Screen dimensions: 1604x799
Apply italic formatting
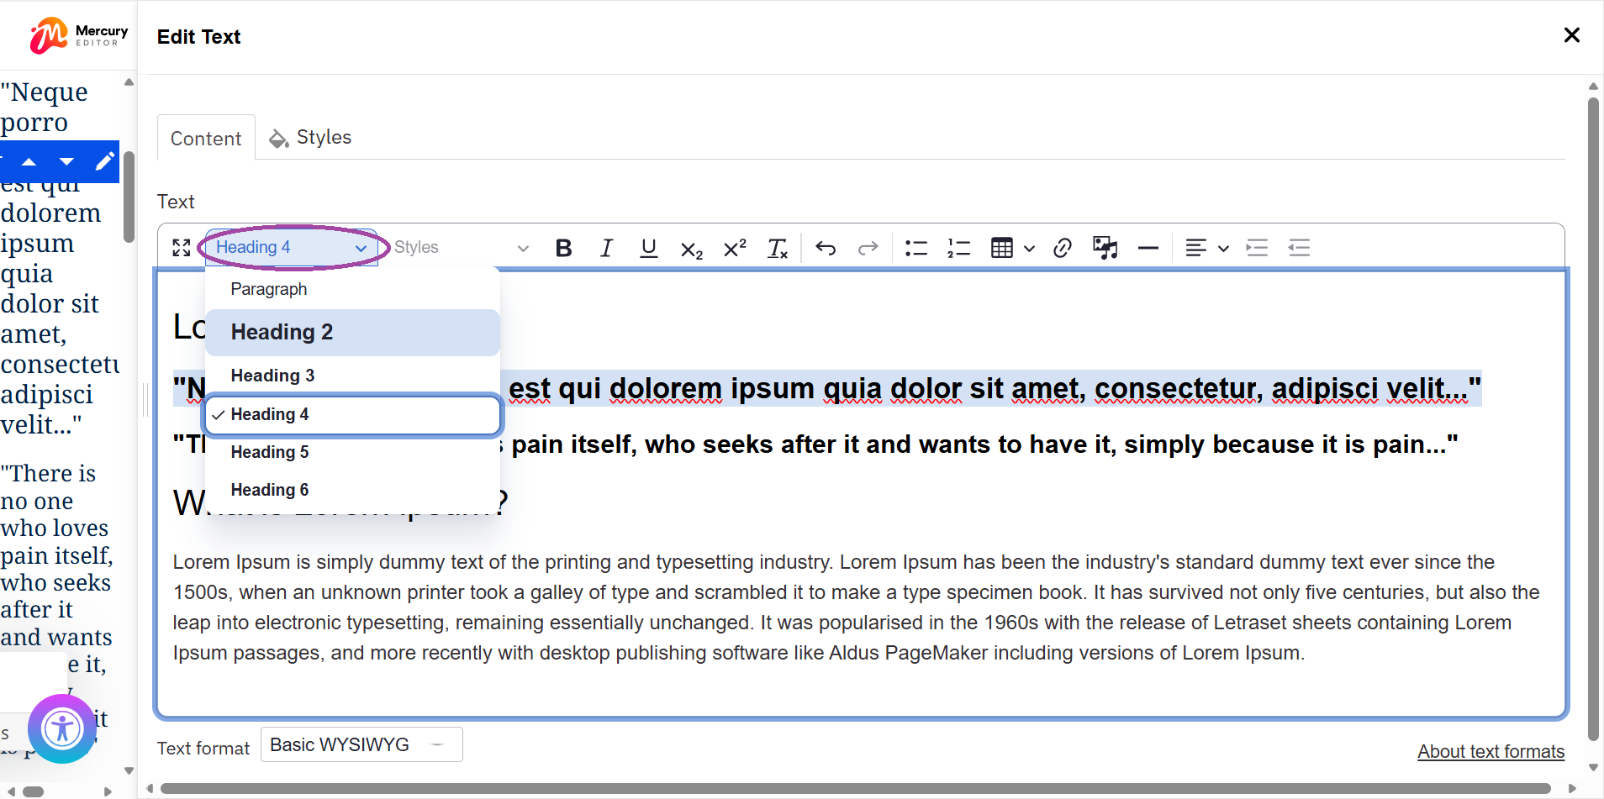pyautogui.click(x=605, y=247)
